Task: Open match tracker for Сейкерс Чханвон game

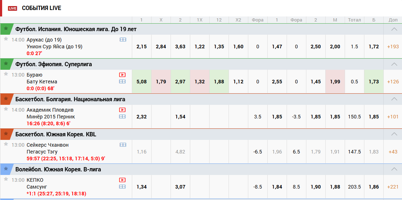Action: (x=123, y=145)
